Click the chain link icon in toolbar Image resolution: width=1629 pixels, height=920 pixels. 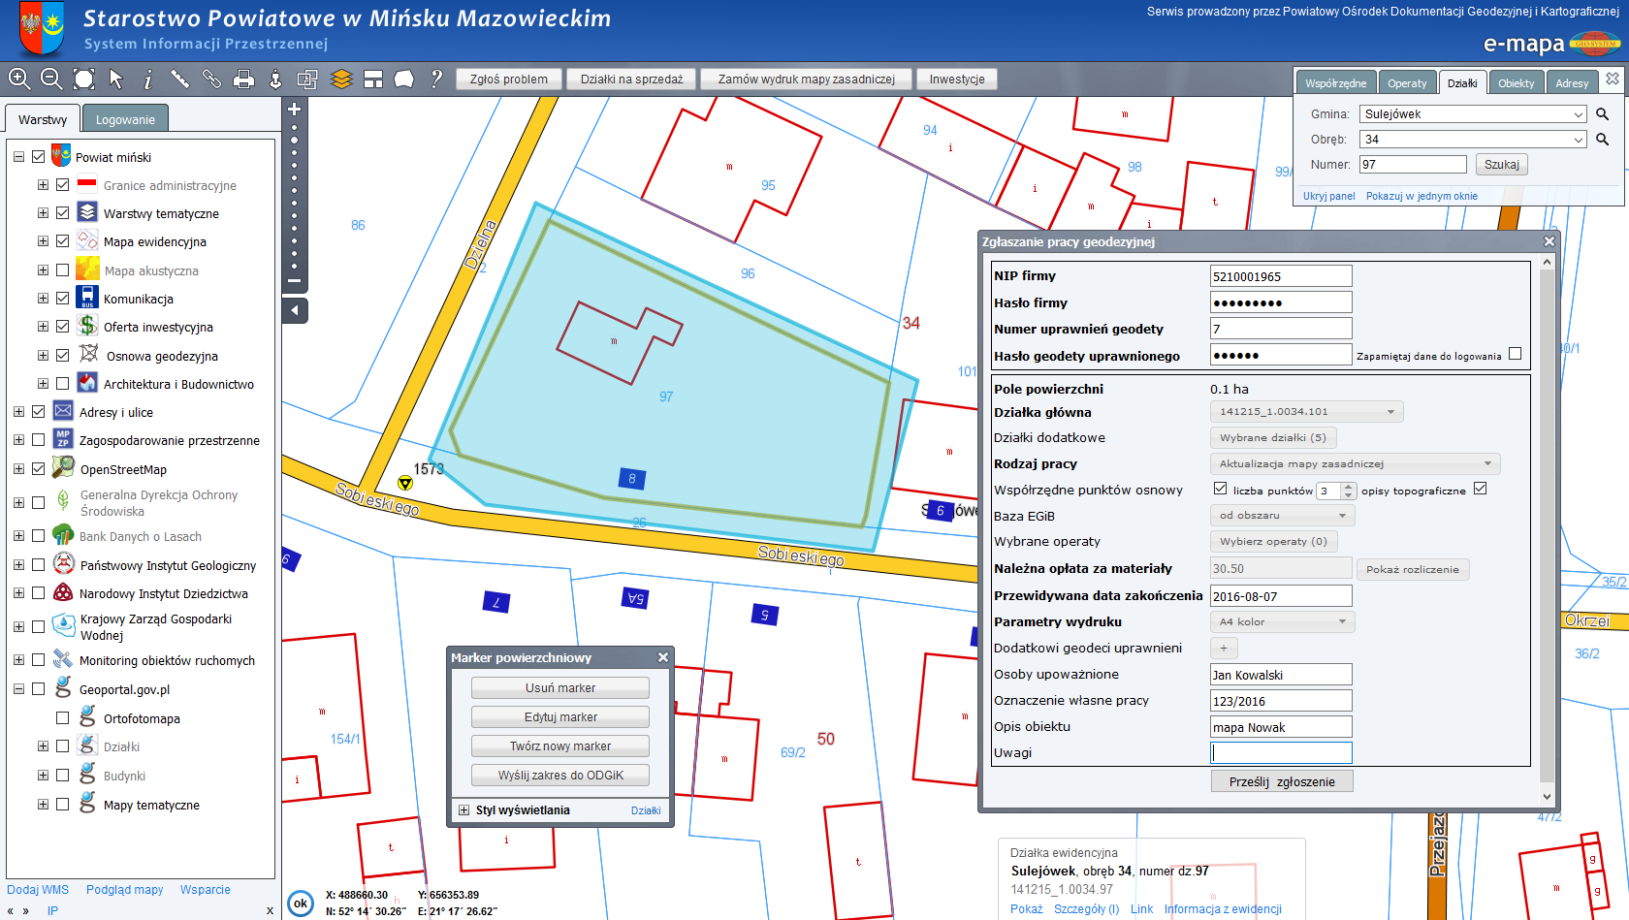[x=211, y=79]
